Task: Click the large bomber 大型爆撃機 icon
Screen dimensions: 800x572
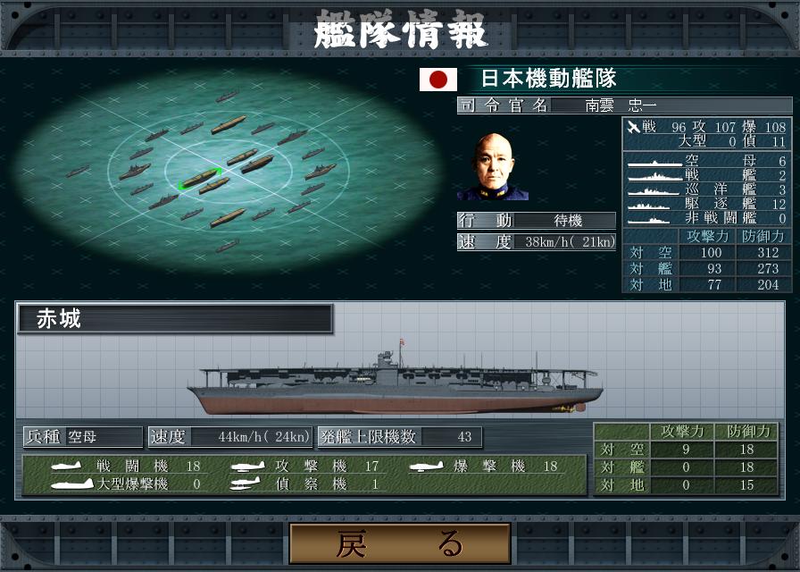Action: pyautogui.click(x=72, y=484)
